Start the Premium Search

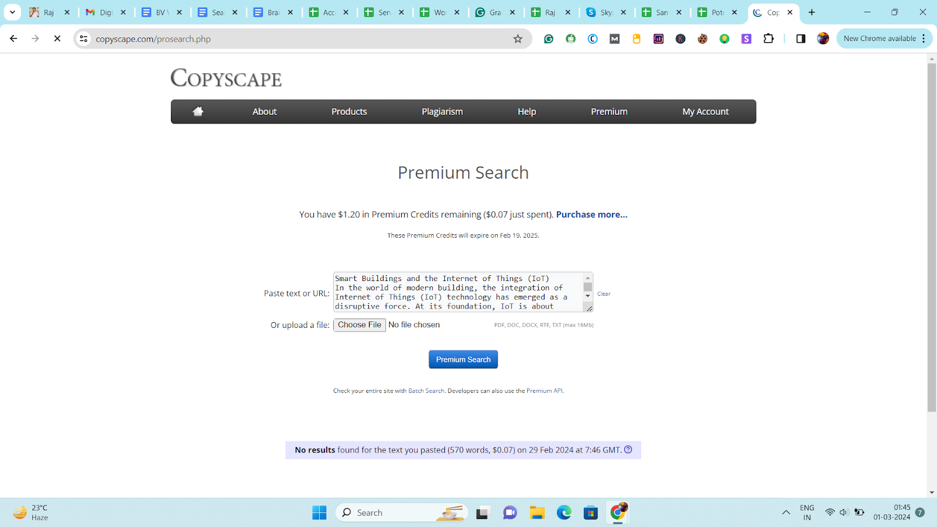[463, 360]
